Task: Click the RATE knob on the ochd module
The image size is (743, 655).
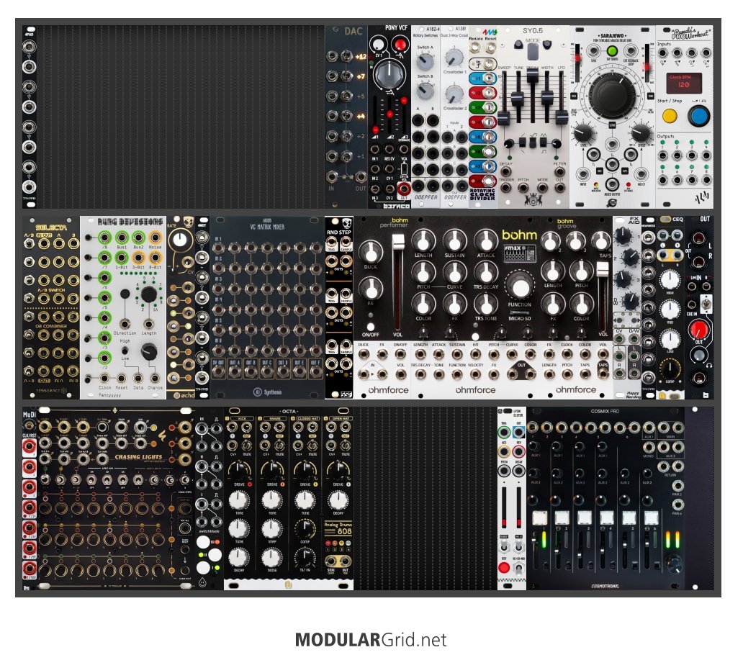Action: click(180, 239)
